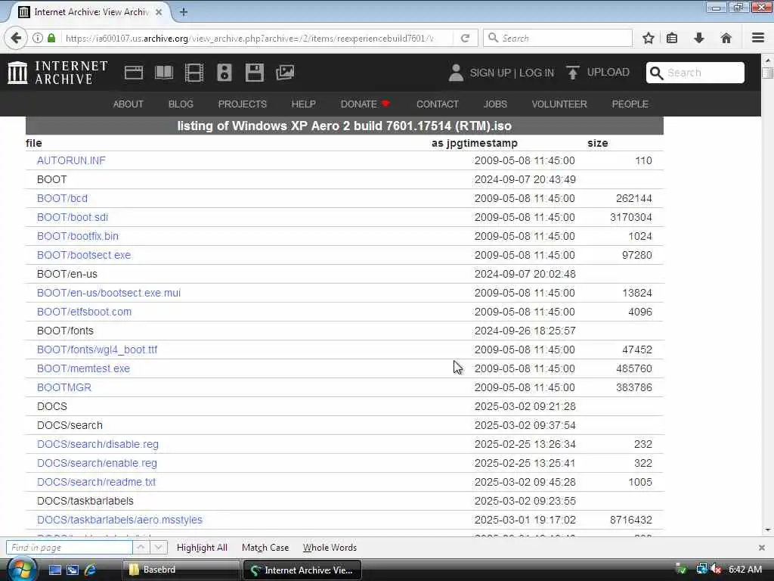Open the Downloads arrow icon
This screenshot has width=774, height=581.
click(699, 38)
